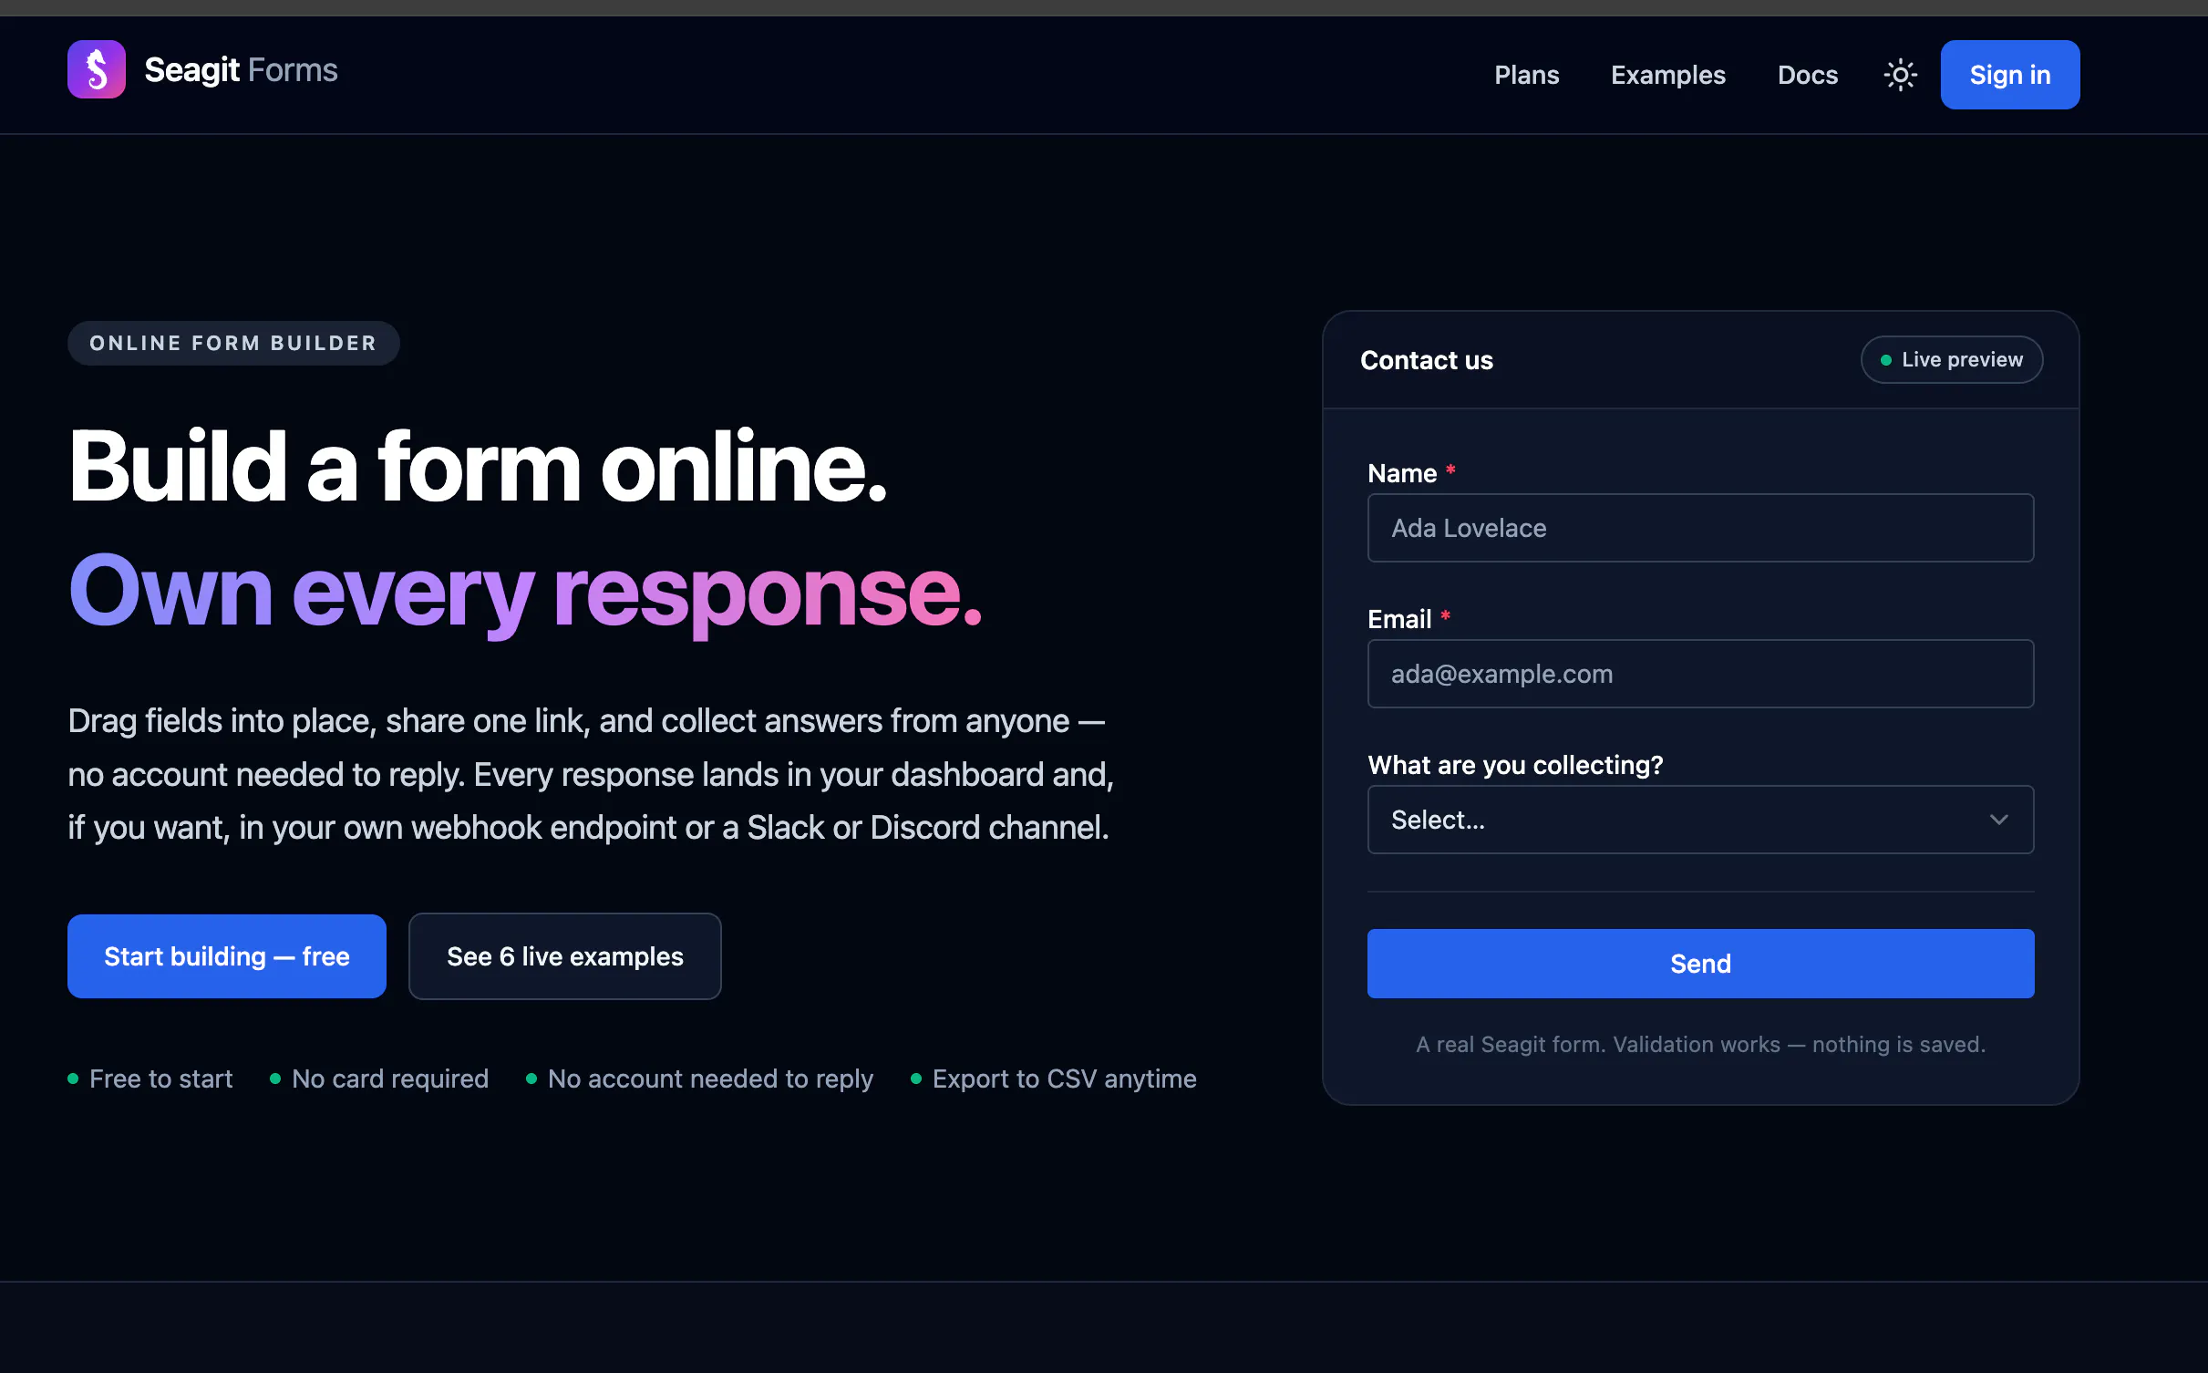This screenshot has height=1373, width=2208.
Task: Click 'A real Seagit form' footnote text
Action: tap(1700, 1044)
